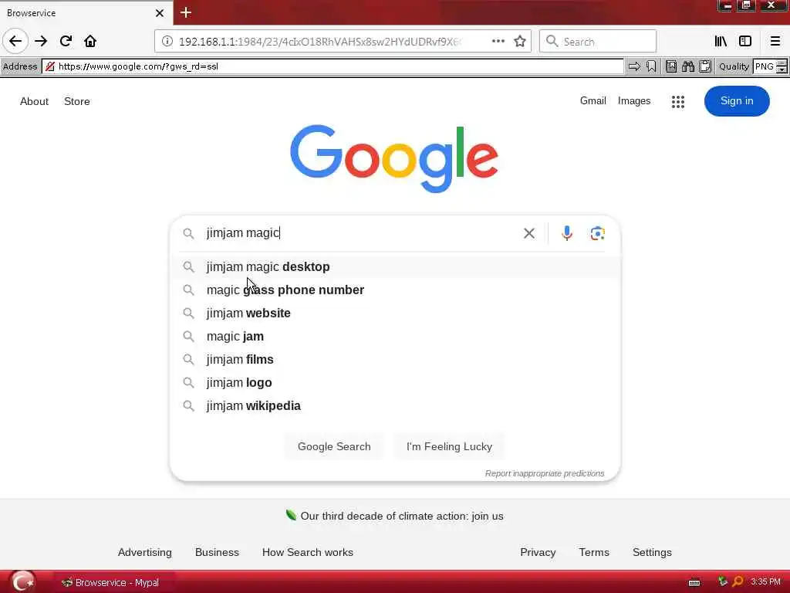Click the Browservice saved bookmarks picture icon
Viewport: 790px width, 593px height.
(x=671, y=66)
